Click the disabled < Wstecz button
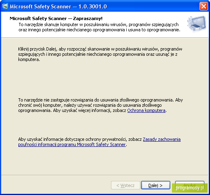Image resolution: width=210 pixels, height=195 pixels. point(125,185)
